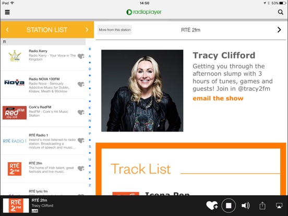Open the search magnifier
Screen dimensions: 288x216
[281, 12]
